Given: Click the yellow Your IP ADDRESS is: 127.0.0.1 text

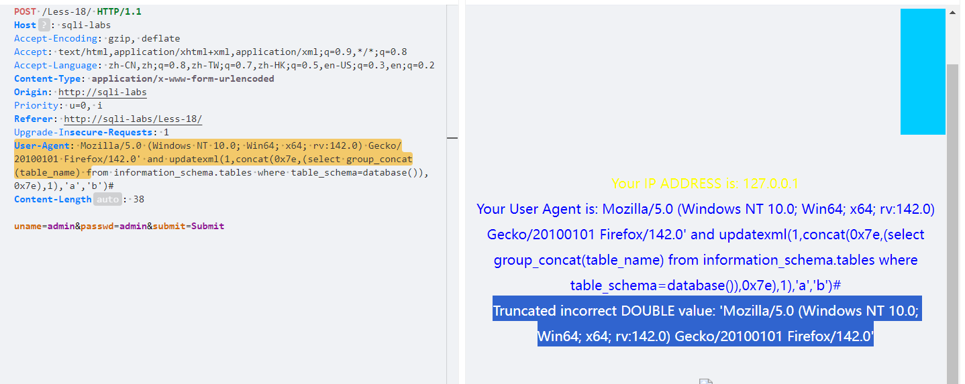Looking at the screenshot, I should 705,183.
